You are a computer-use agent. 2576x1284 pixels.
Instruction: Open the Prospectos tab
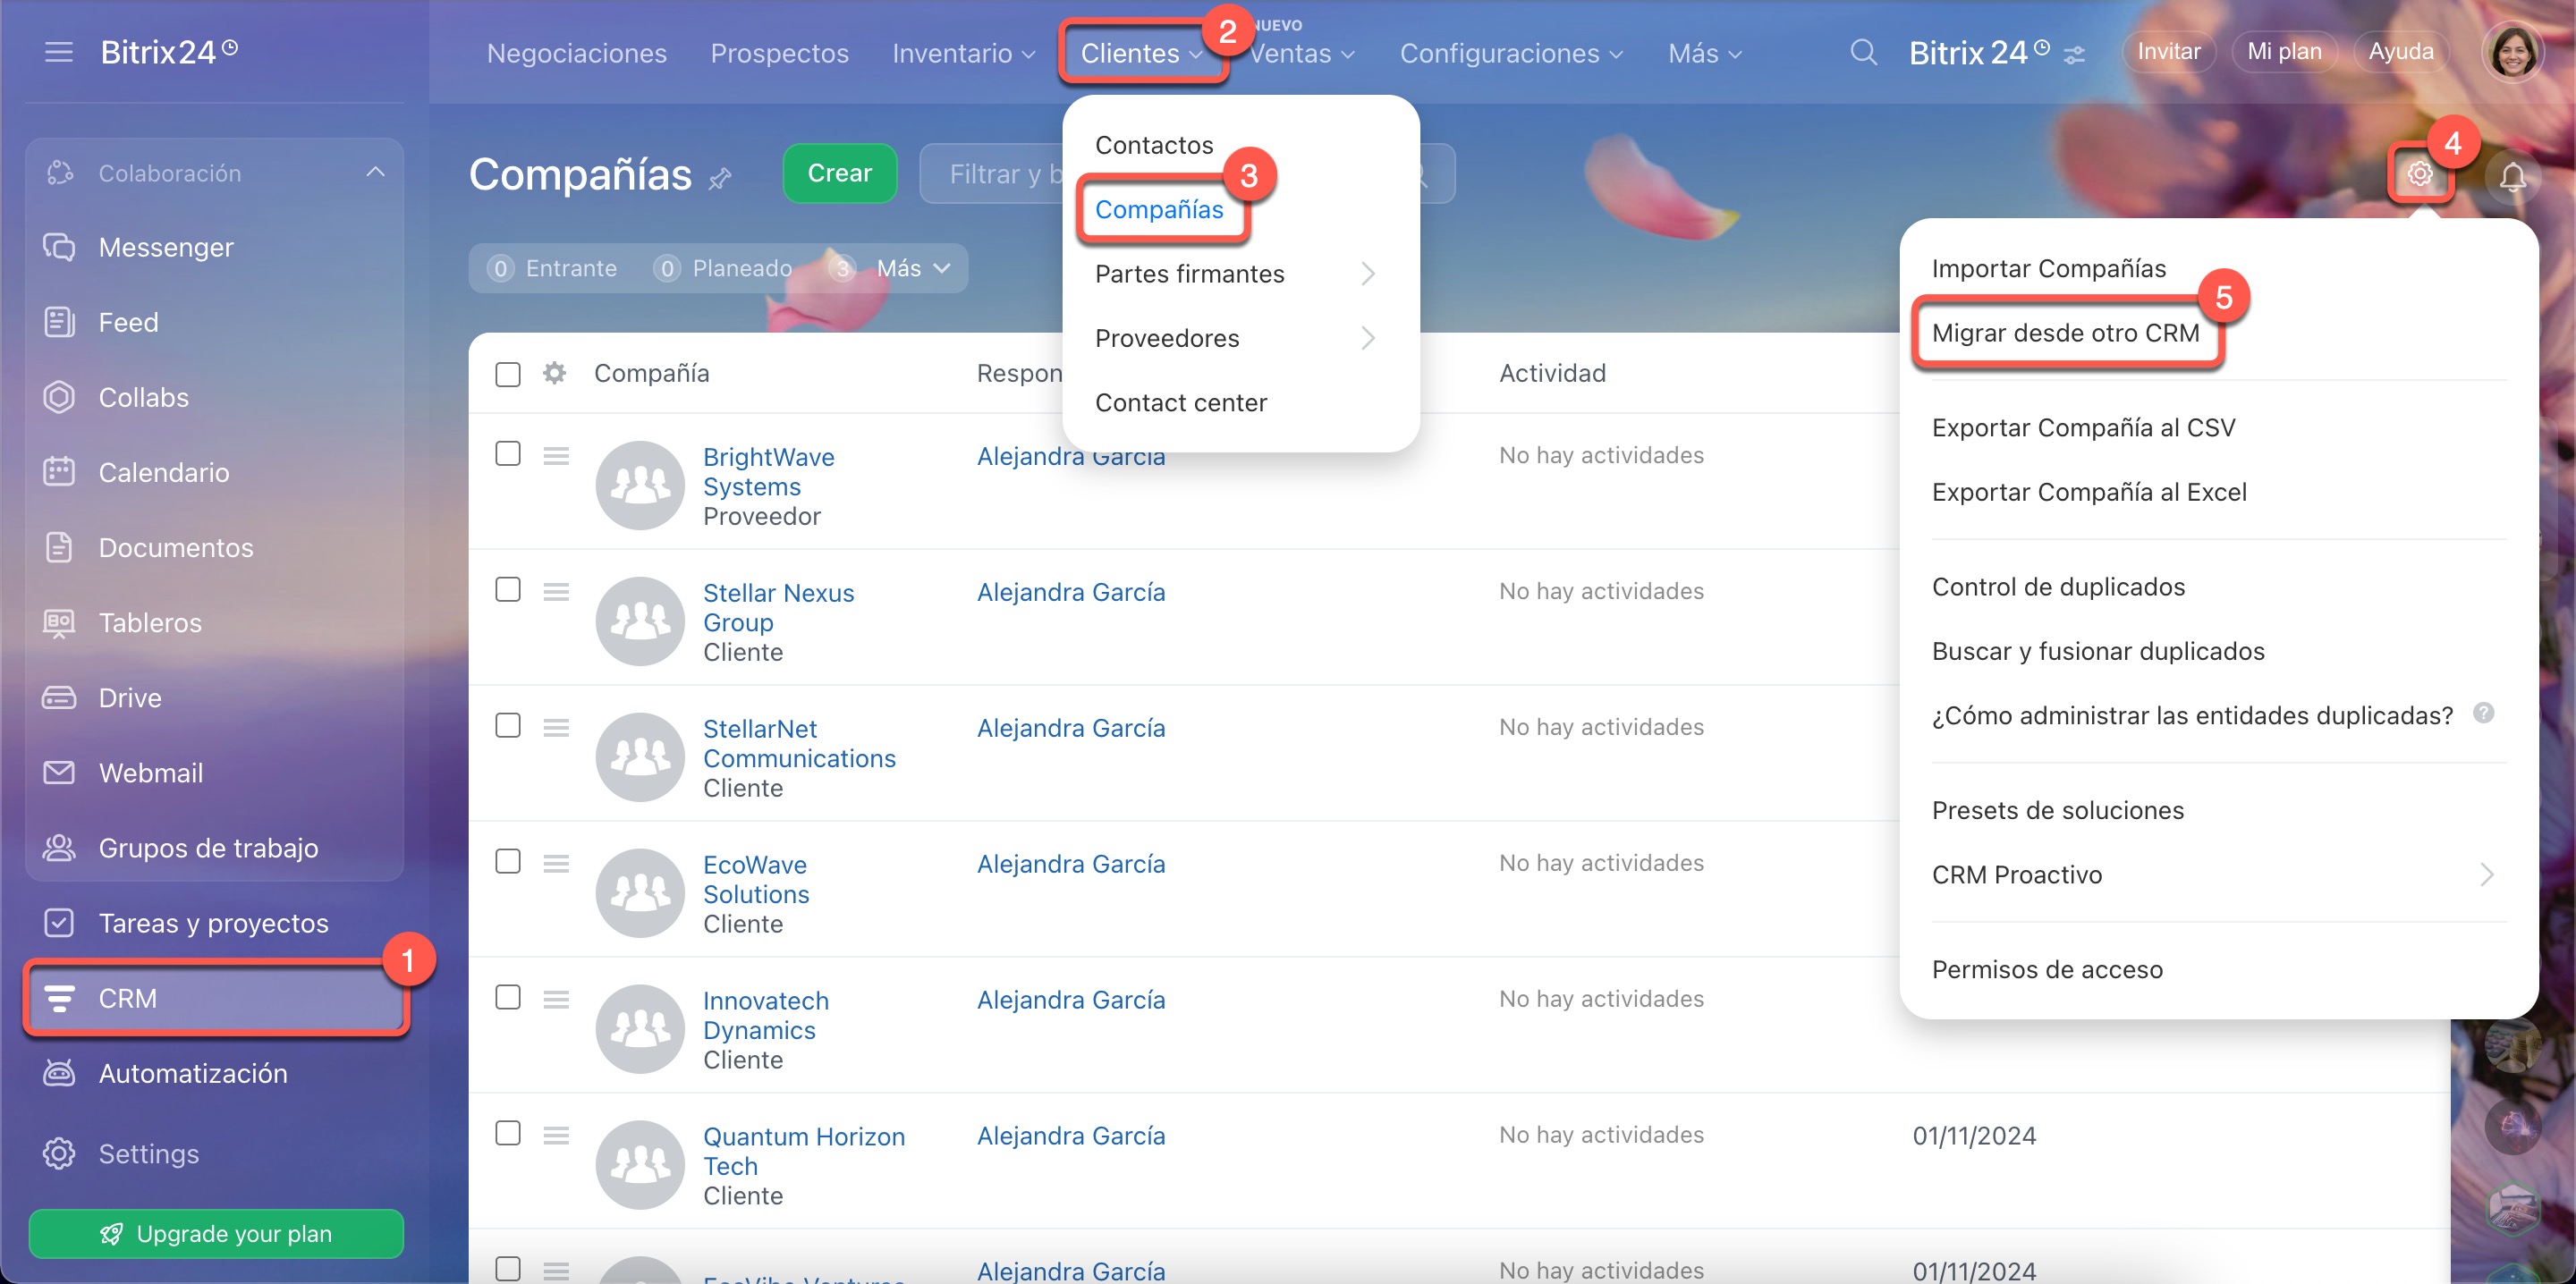[x=779, y=53]
